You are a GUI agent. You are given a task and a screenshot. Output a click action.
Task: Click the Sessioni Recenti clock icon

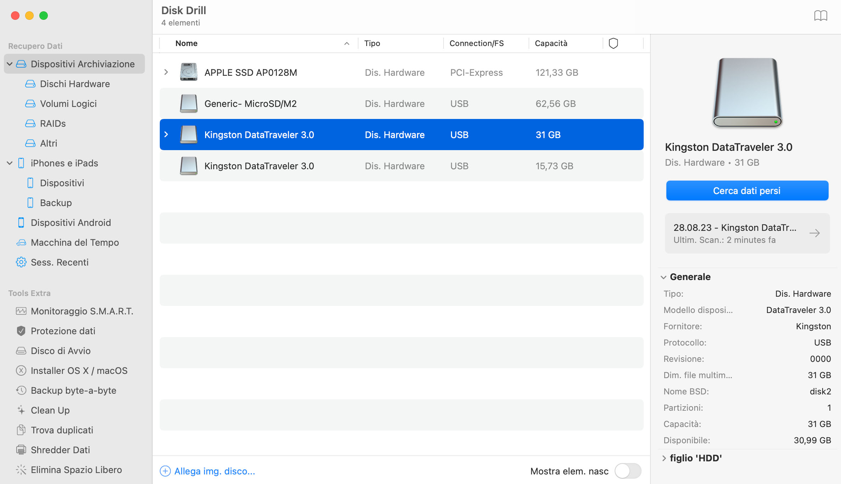tap(20, 262)
